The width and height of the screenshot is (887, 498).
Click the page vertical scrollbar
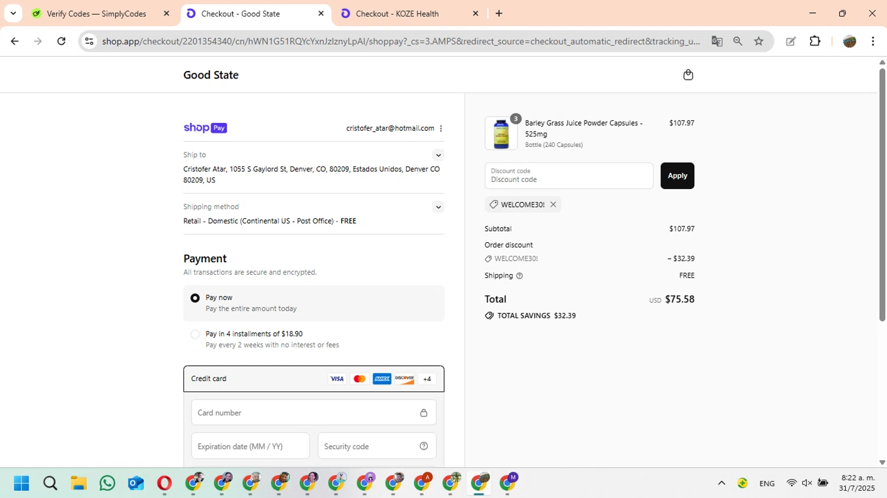click(x=882, y=195)
